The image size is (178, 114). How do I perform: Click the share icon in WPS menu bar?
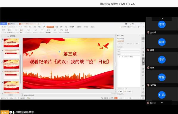point(129,27)
